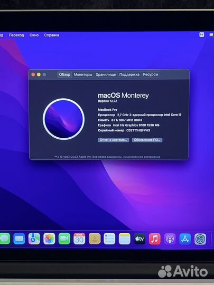214x285 pixels.
Task: Launch FaceTime from the Dock
Action: [64, 239]
